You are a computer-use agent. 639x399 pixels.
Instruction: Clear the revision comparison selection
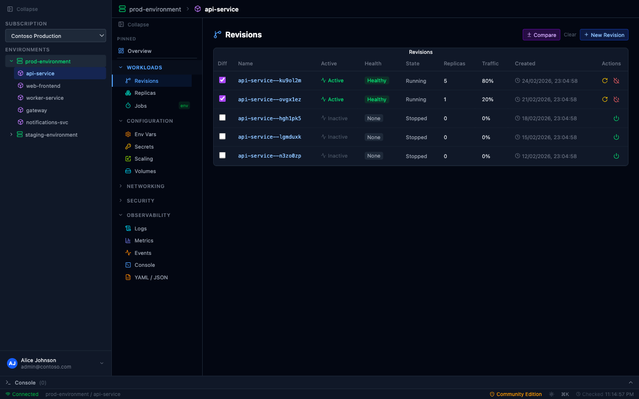tap(570, 34)
